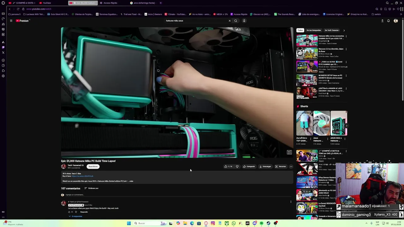The height and width of the screenshot is (227, 404).
Task: Go back in the browser
Action: (9, 9)
